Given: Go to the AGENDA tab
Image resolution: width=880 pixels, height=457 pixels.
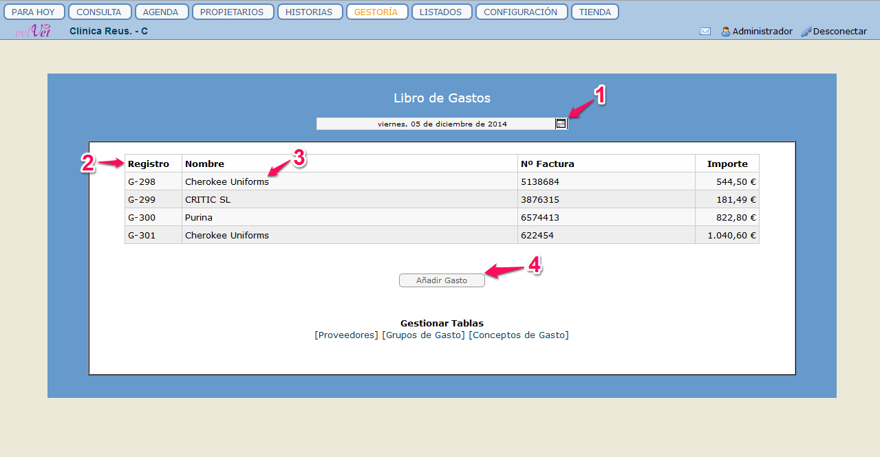Looking at the screenshot, I should click(161, 12).
